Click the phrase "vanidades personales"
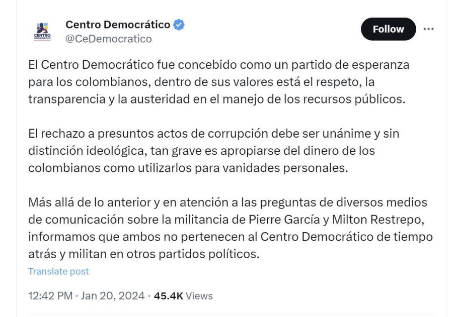The height and width of the screenshot is (317, 456). click(292, 168)
